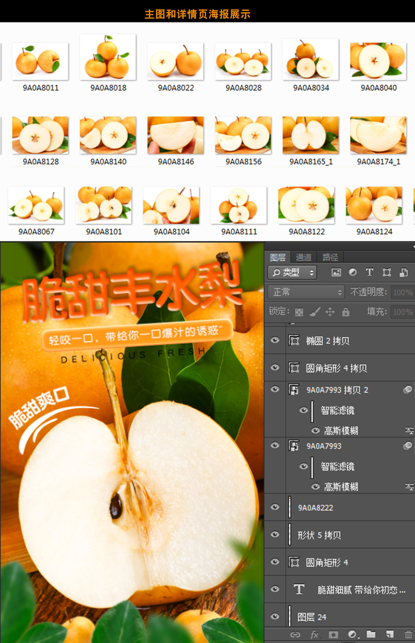Click smart object thumbnail of 9A0A7993 拷贝 2
This screenshot has height=643, width=415.
[294, 390]
